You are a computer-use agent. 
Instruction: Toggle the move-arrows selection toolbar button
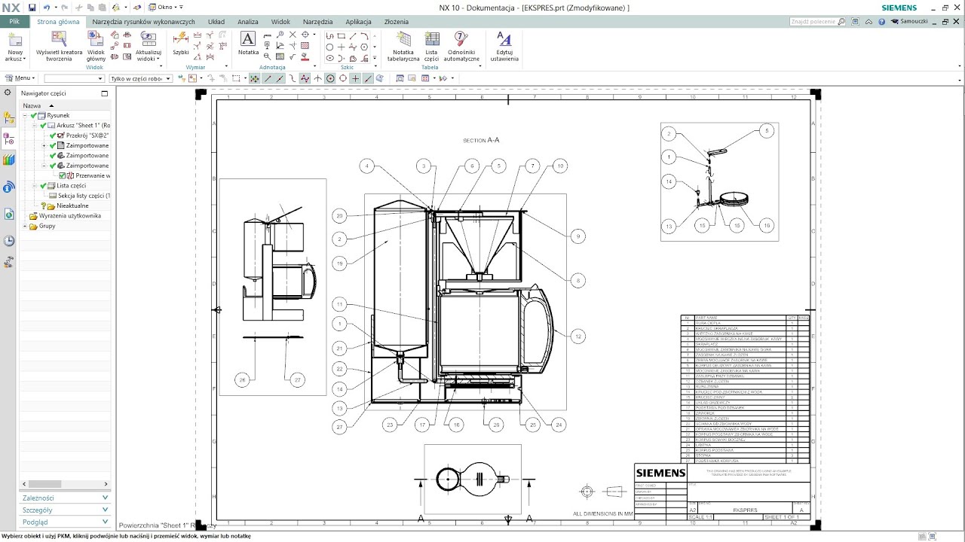click(254, 78)
